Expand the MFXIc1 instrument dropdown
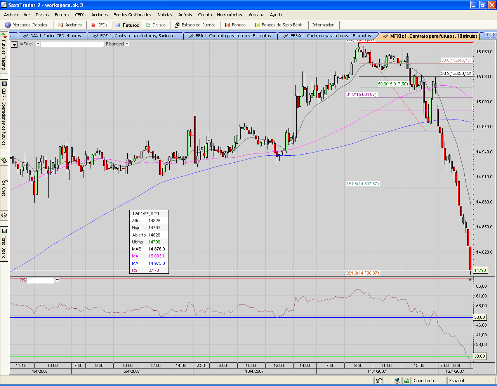497x386 pixels. (x=38, y=44)
